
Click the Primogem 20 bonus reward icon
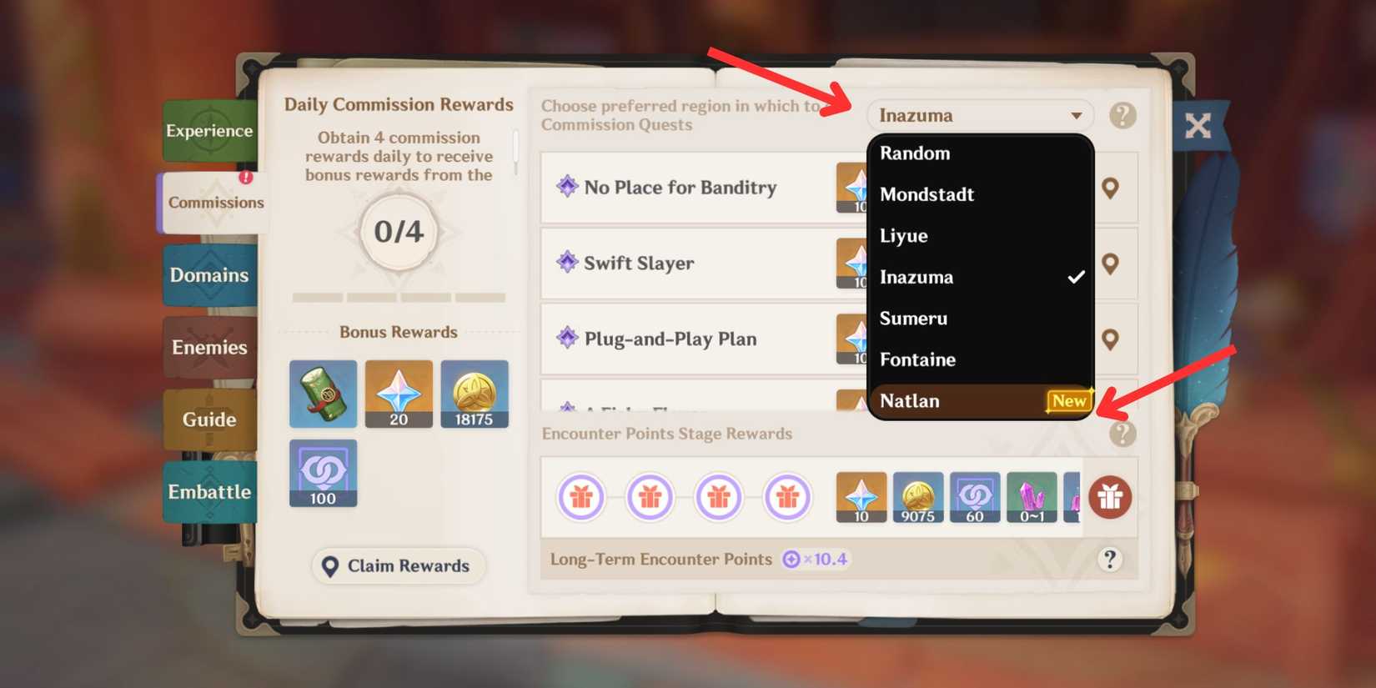click(399, 394)
